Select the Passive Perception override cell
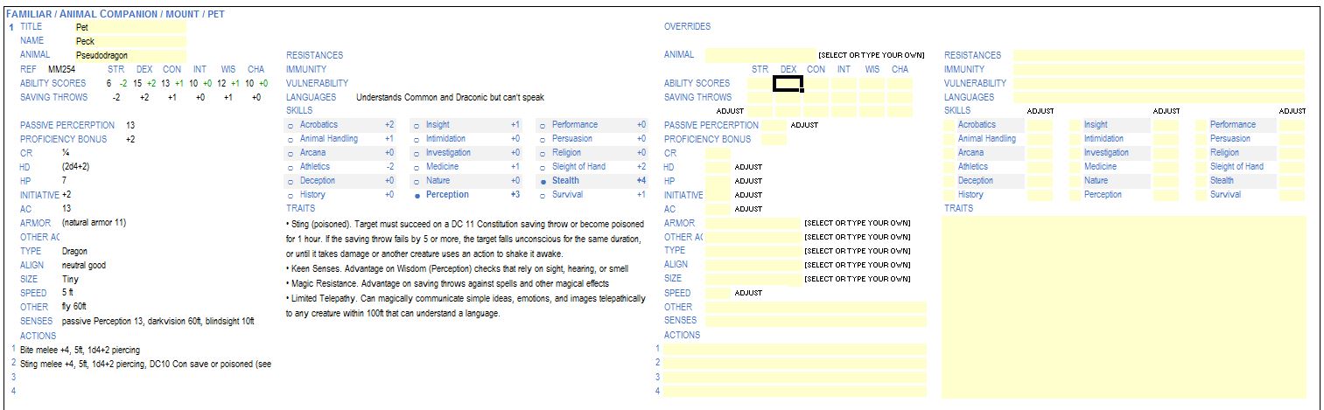This screenshot has width=1324, height=410. pos(774,125)
